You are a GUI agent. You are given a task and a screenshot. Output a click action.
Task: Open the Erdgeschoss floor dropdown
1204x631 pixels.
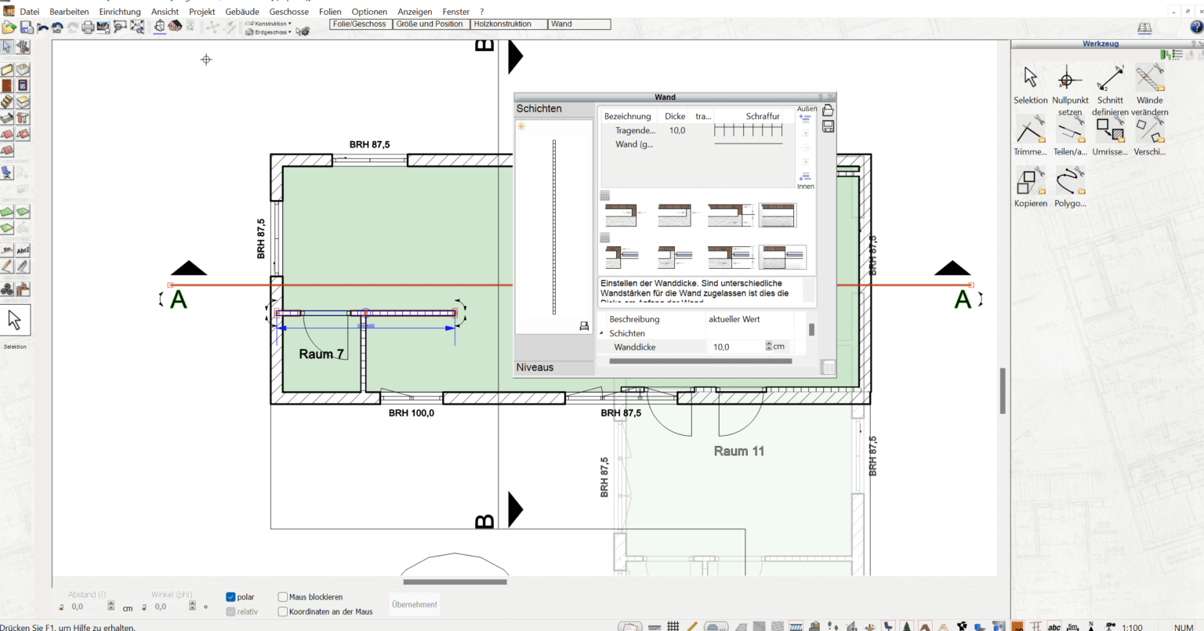[x=271, y=32]
